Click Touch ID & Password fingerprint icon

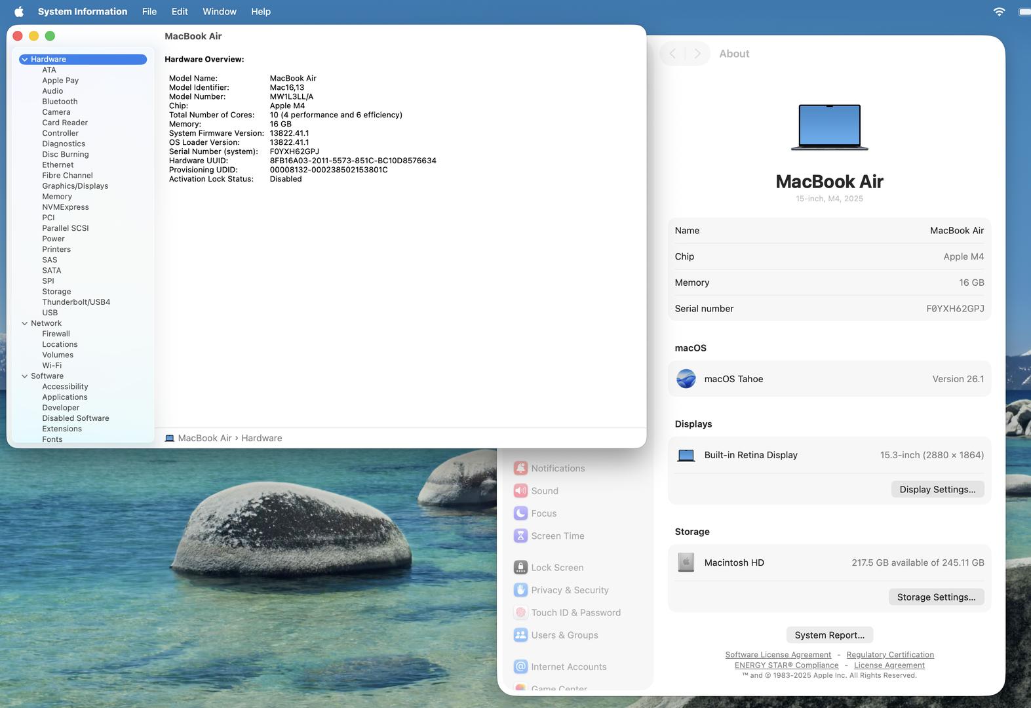click(520, 612)
